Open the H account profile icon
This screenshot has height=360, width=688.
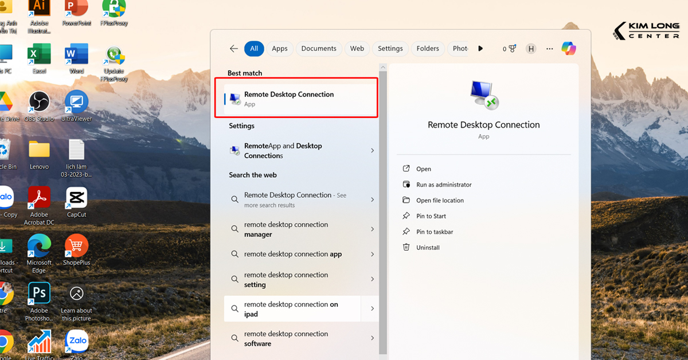[531, 49]
